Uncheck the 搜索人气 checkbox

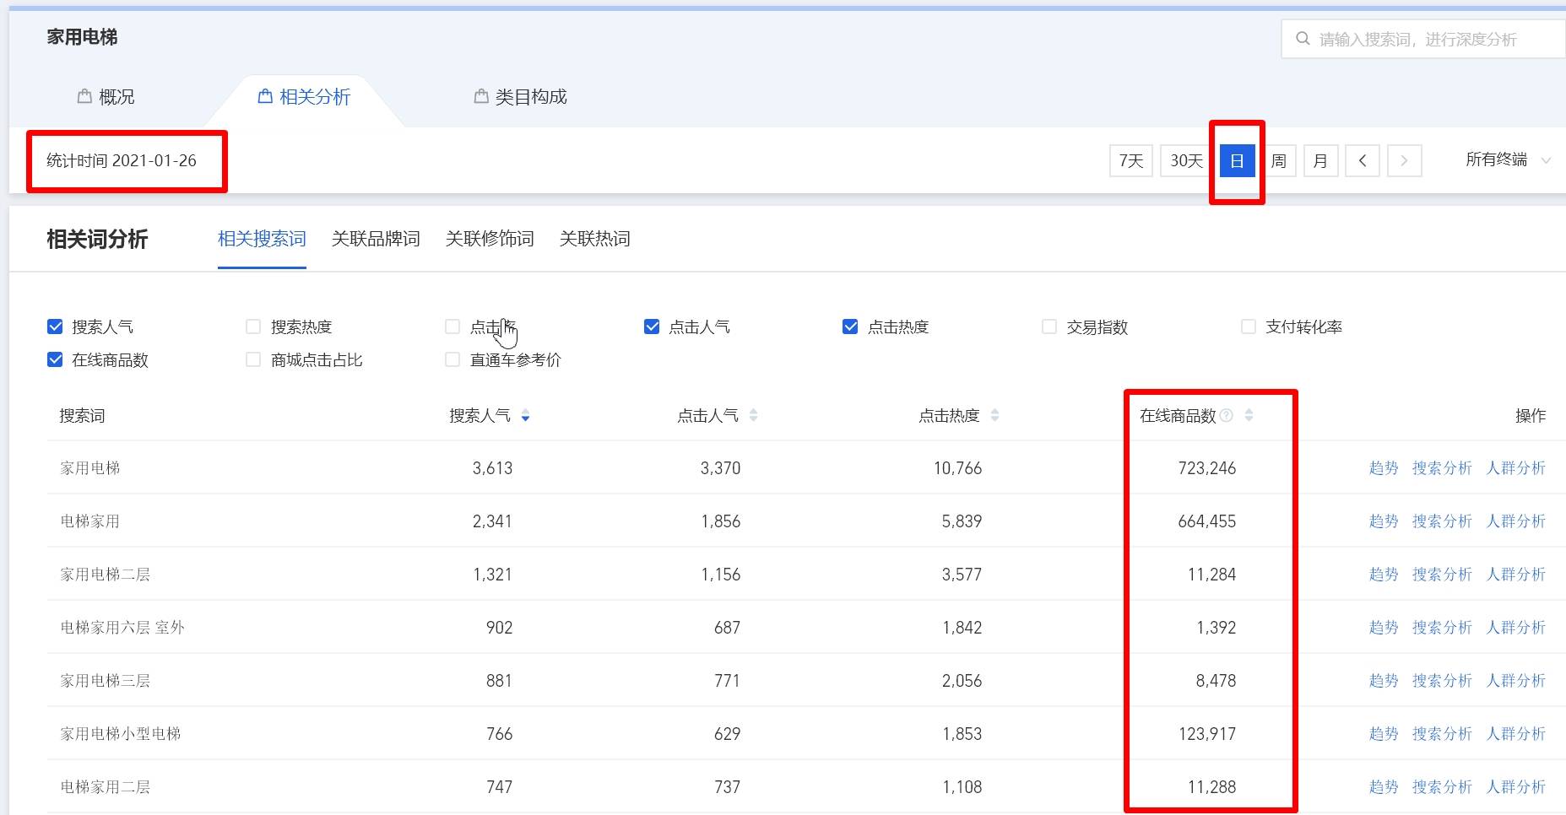point(56,327)
